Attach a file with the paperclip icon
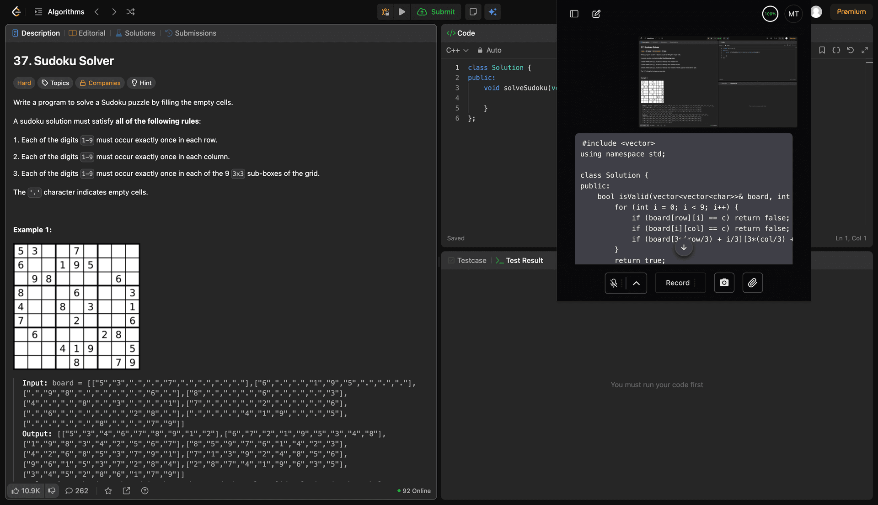This screenshot has height=505, width=878. 752,283
